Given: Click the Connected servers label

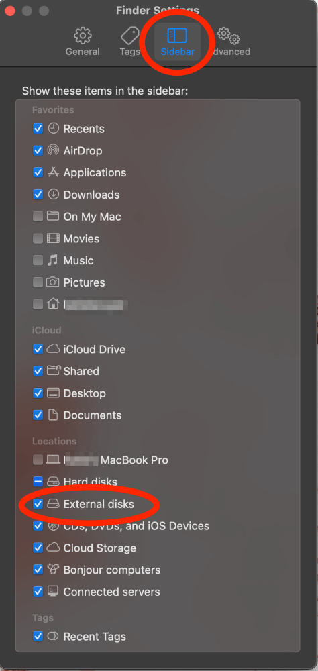Looking at the screenshot, I should pos(112,592).
